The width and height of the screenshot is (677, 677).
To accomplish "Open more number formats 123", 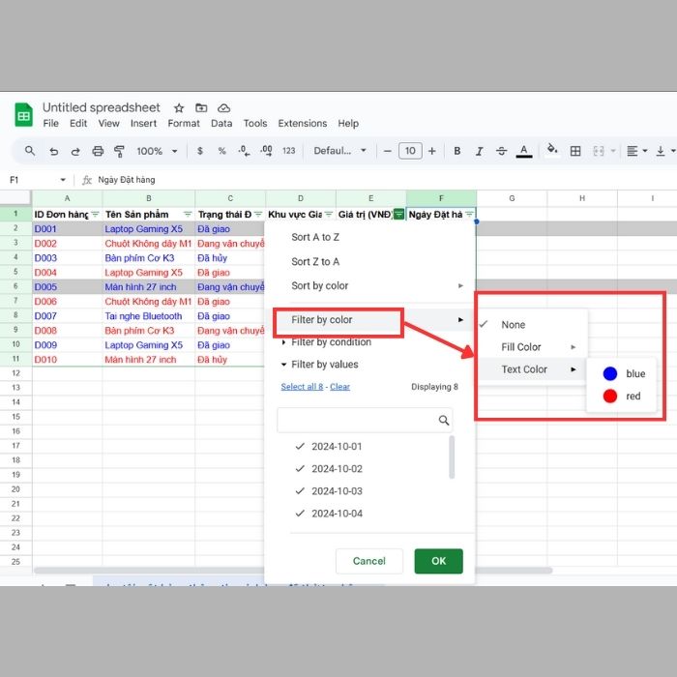I will [x=289, y=151].
